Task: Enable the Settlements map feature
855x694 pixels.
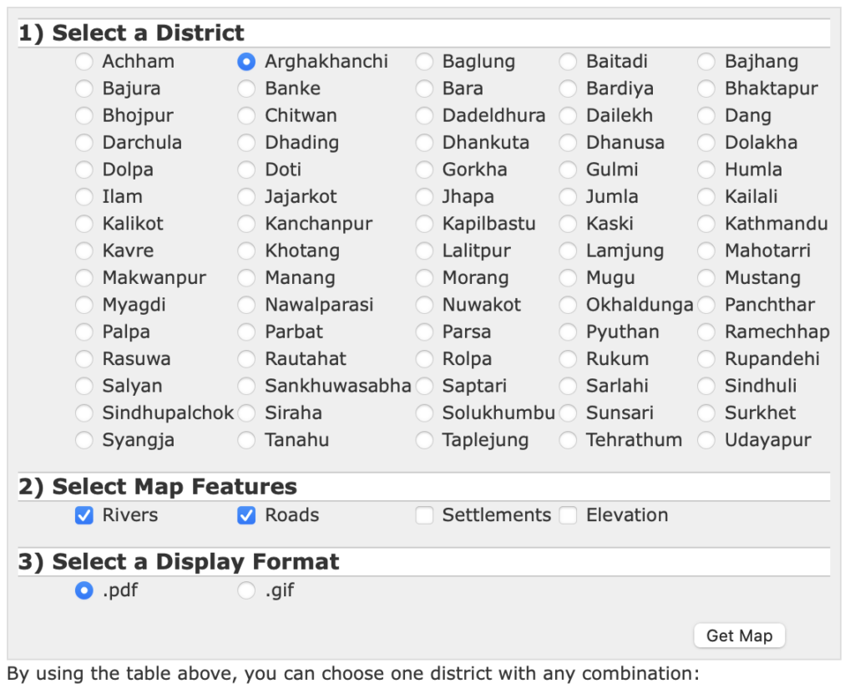Action: [x=424, y=515]
